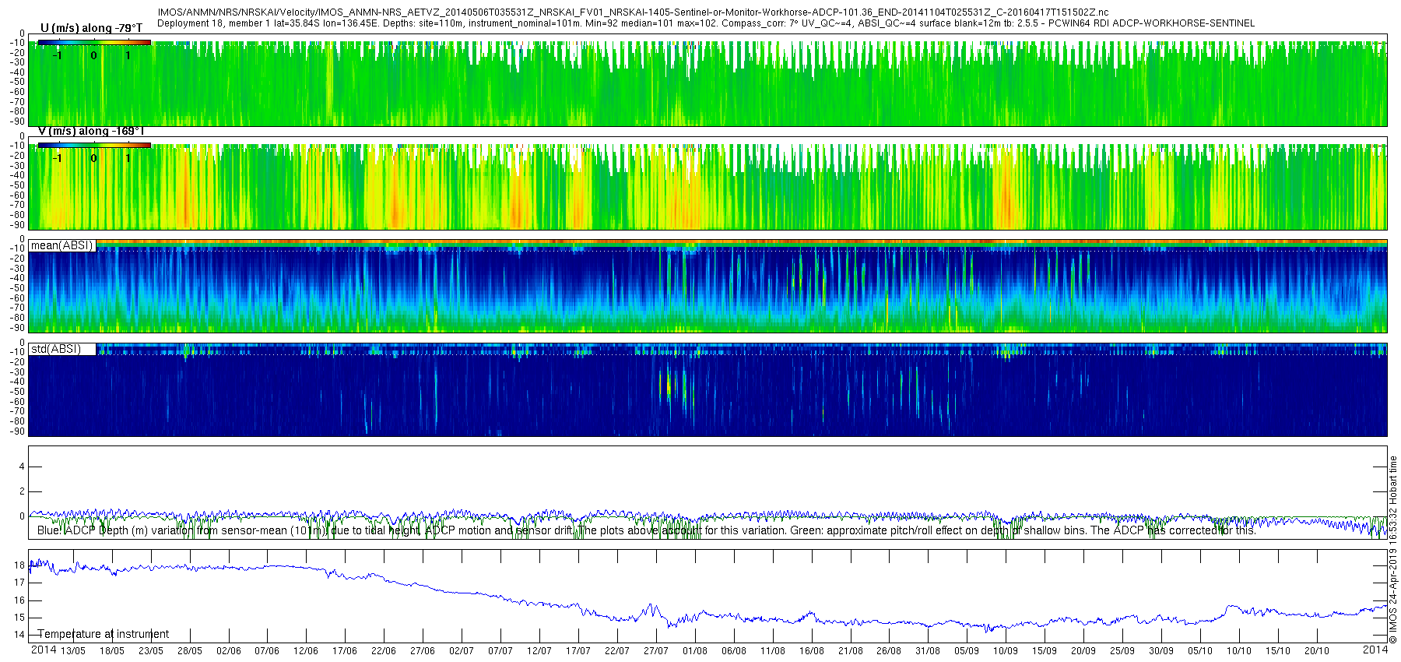Click the '18/05' date tick label
The height and width of the screenshot is (662, 1401).
112,650
